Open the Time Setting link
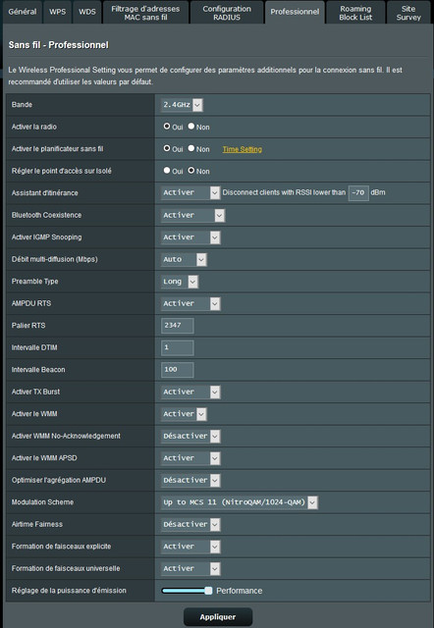This screenshot has height=628, width=434. tap(243, 149)
